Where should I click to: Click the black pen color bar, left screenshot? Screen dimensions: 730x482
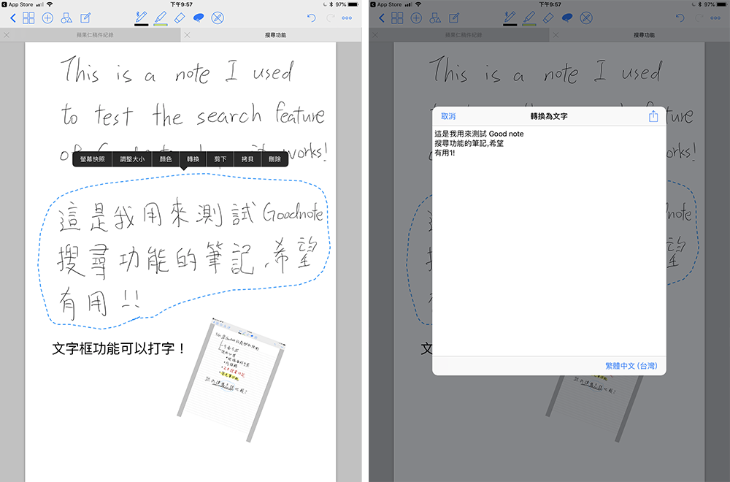141,25
